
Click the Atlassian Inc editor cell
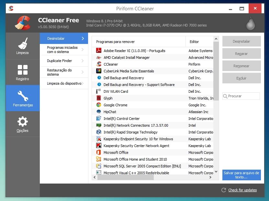198,112
